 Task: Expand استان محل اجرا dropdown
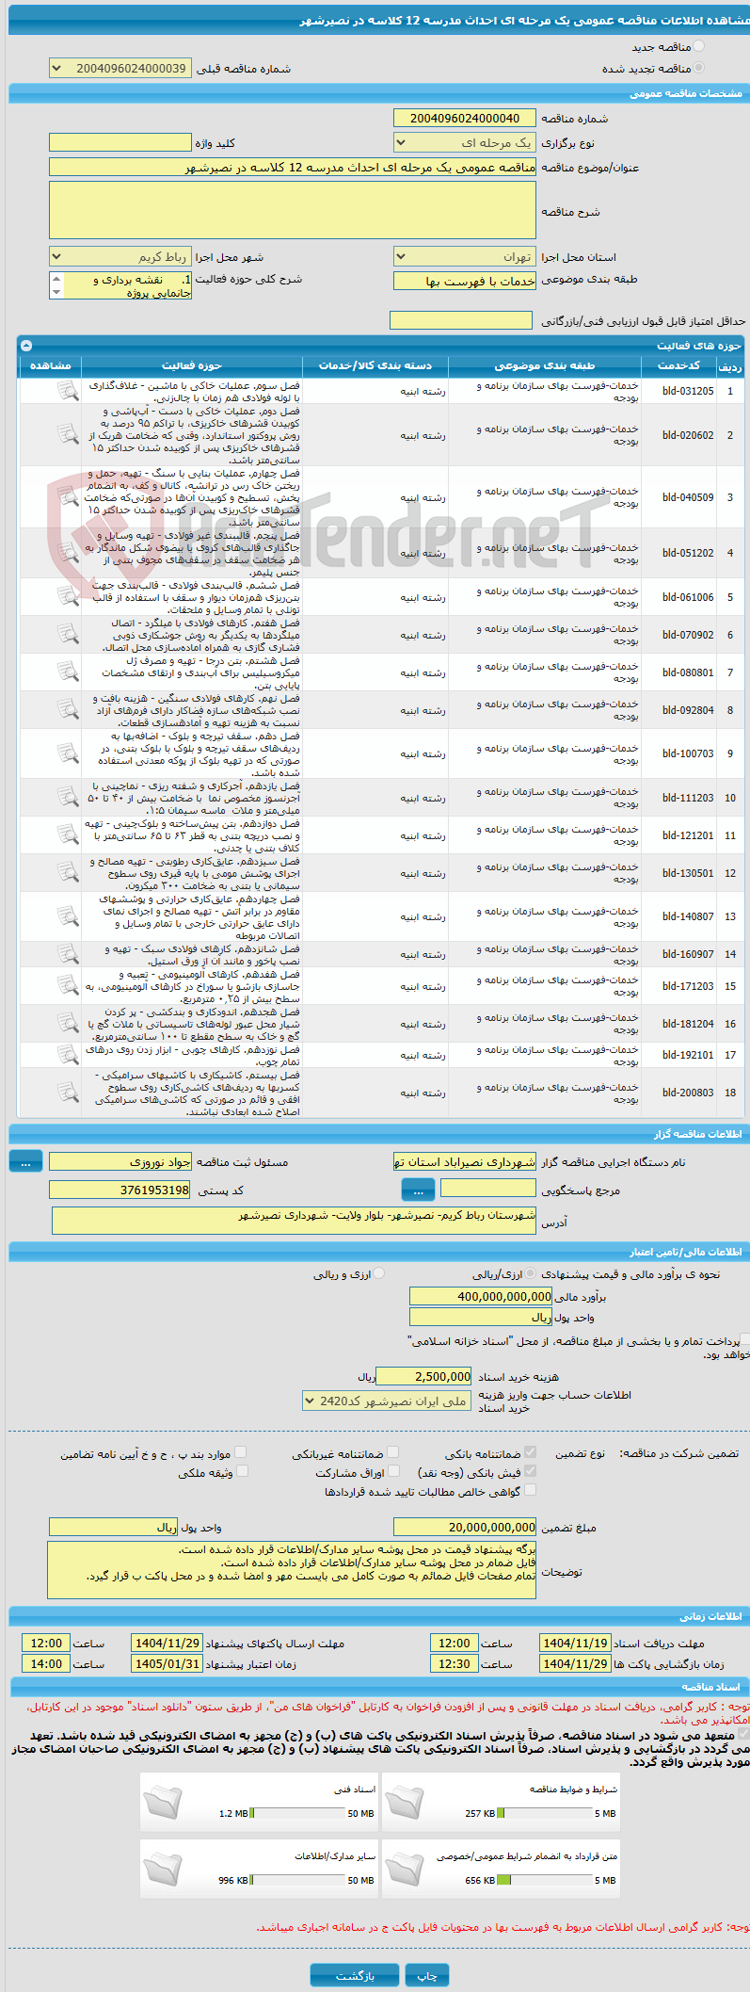point(465,256)
